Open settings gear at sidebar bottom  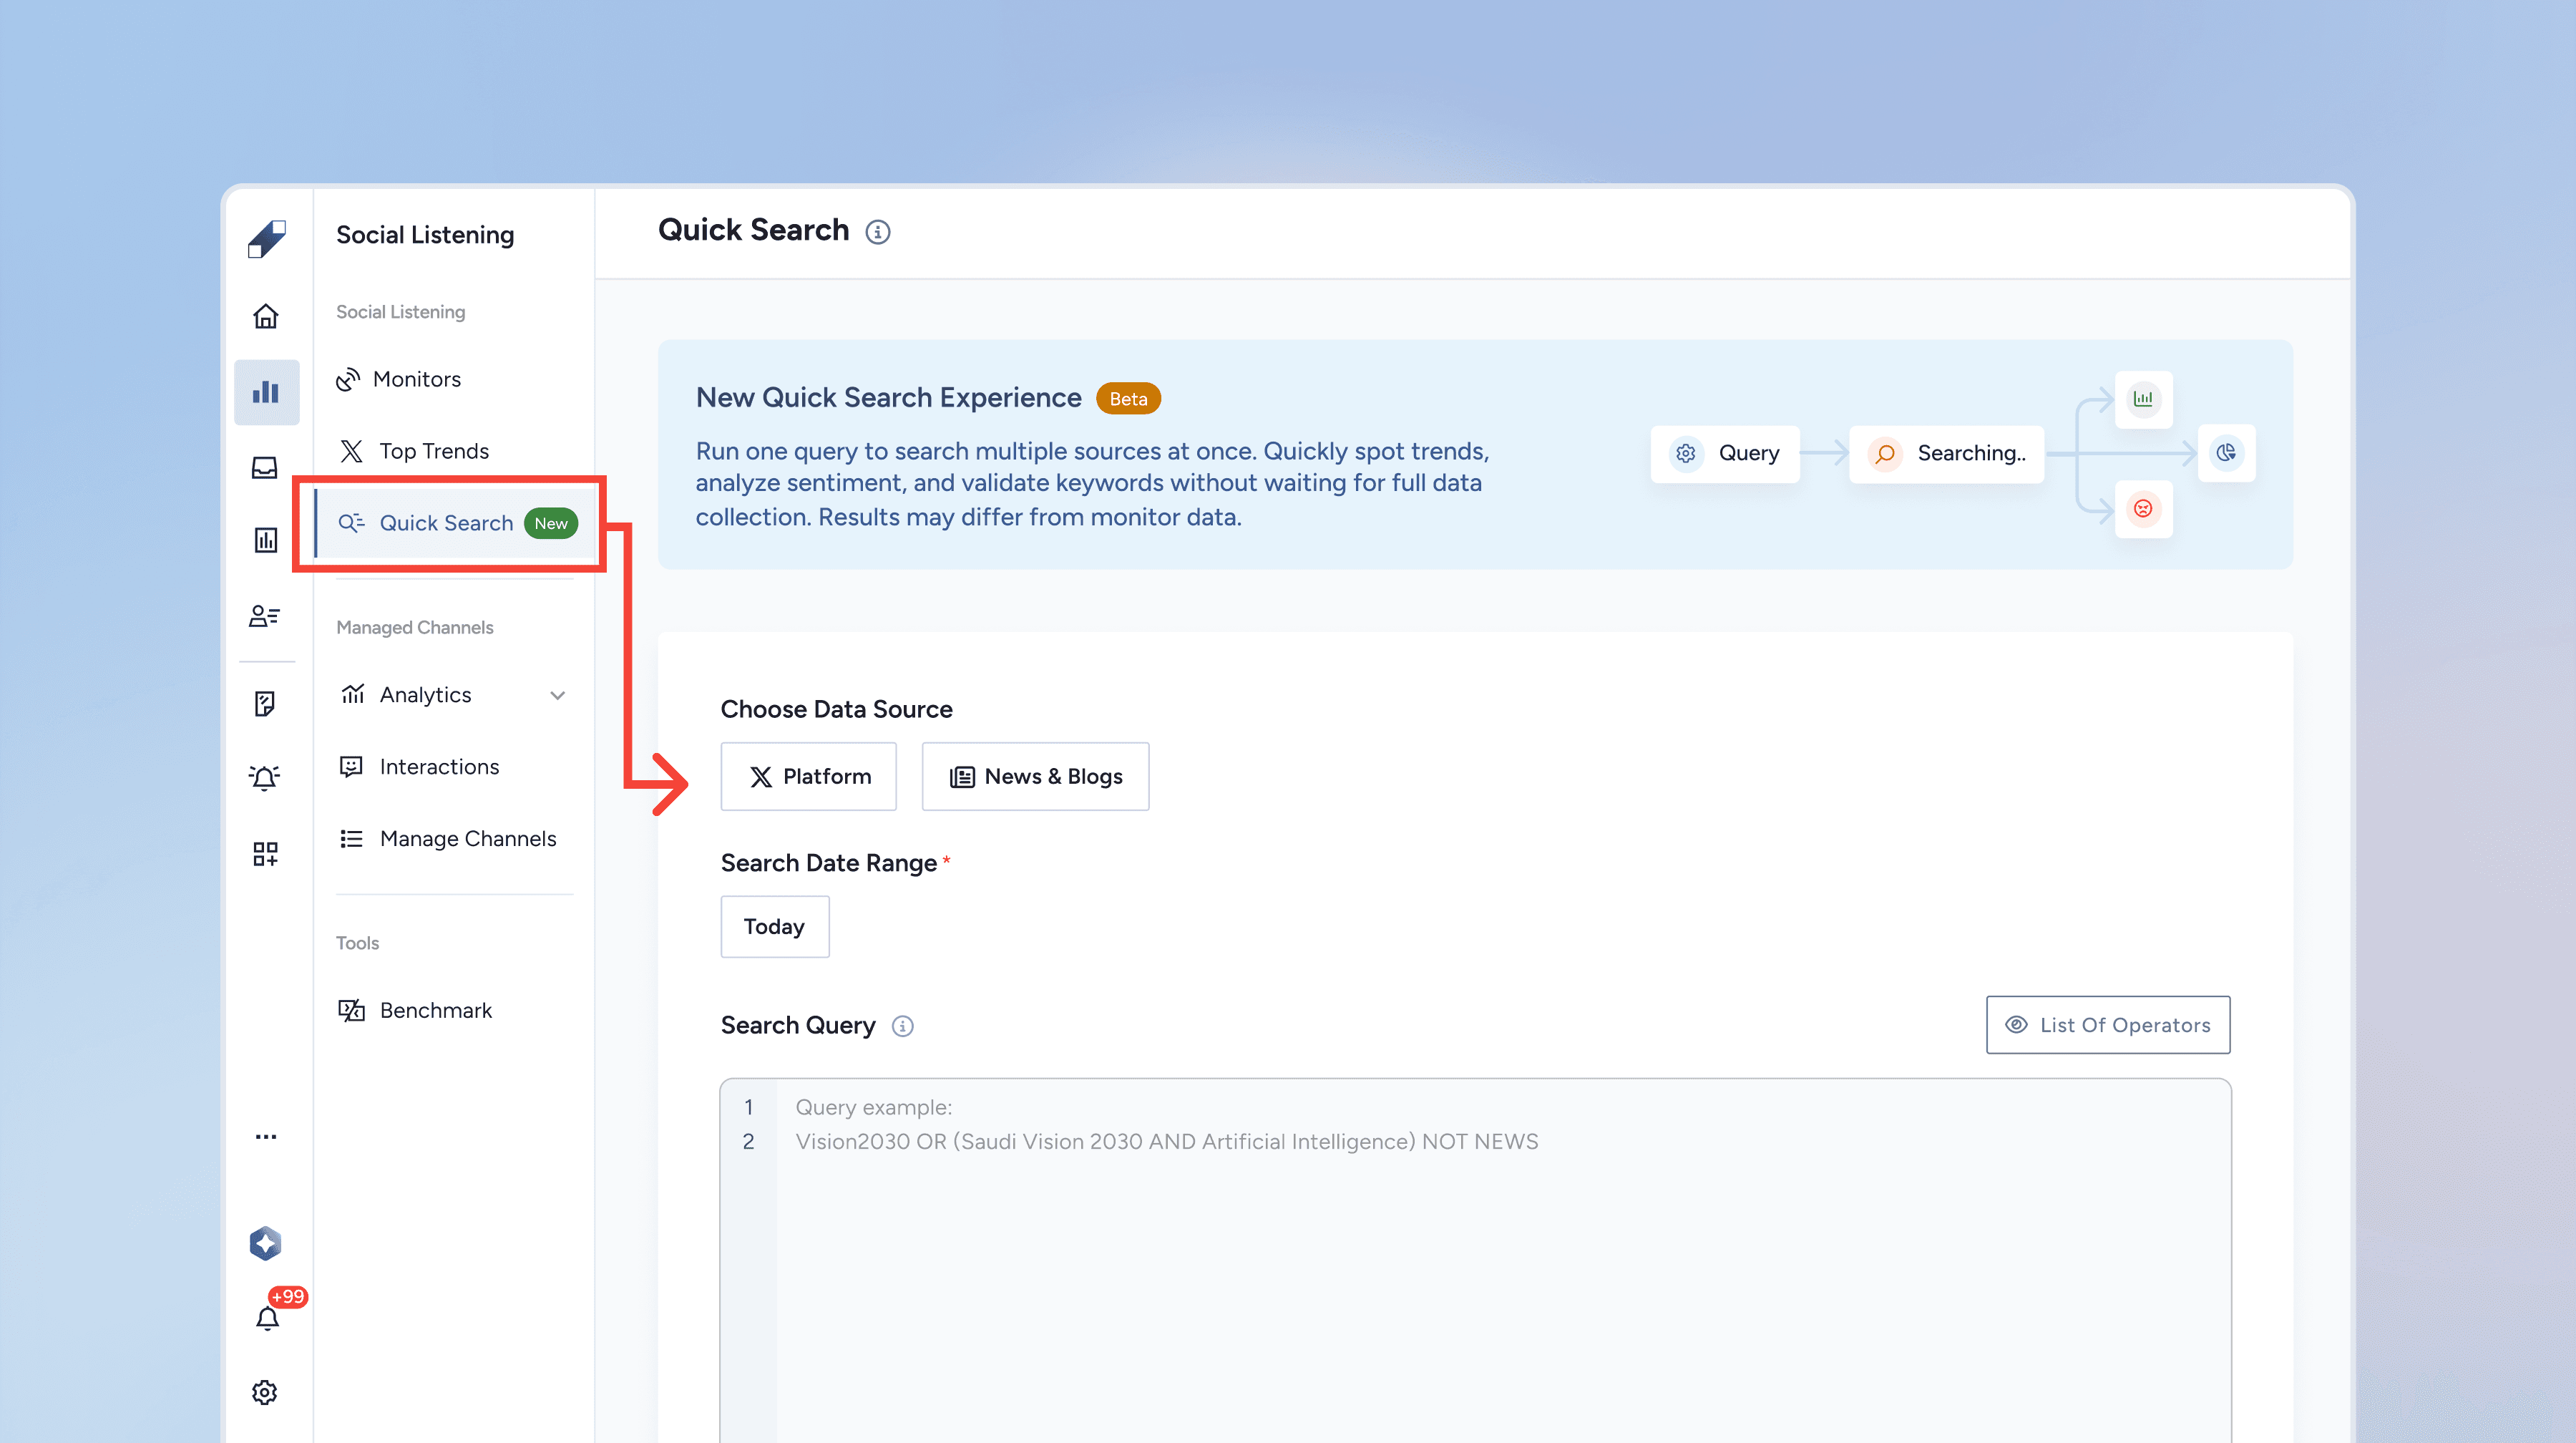tap(265, 1392)
